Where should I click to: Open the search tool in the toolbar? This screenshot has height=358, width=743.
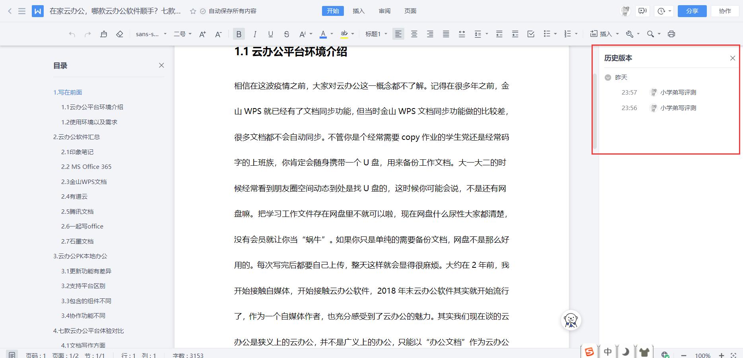click(650, 34)
